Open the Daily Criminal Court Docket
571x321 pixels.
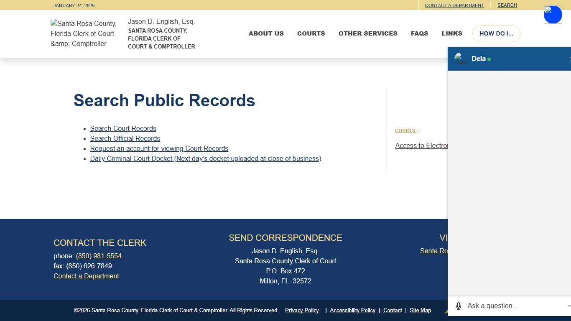click(x=206, y=158)
